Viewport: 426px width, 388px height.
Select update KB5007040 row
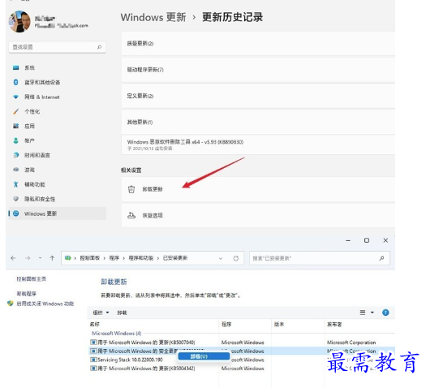coord(242,343)
